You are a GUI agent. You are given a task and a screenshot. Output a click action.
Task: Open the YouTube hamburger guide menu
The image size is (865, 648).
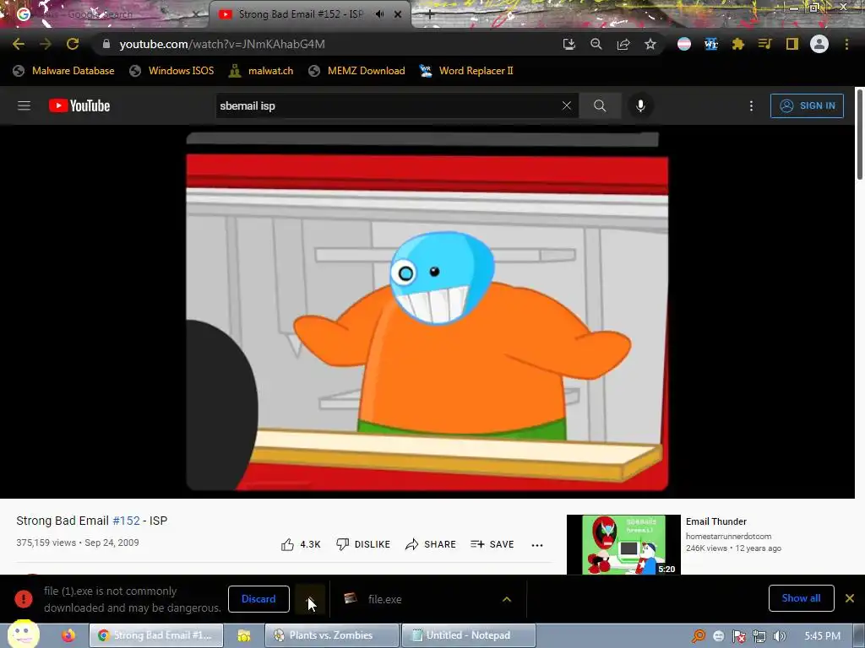pos(24,105)
